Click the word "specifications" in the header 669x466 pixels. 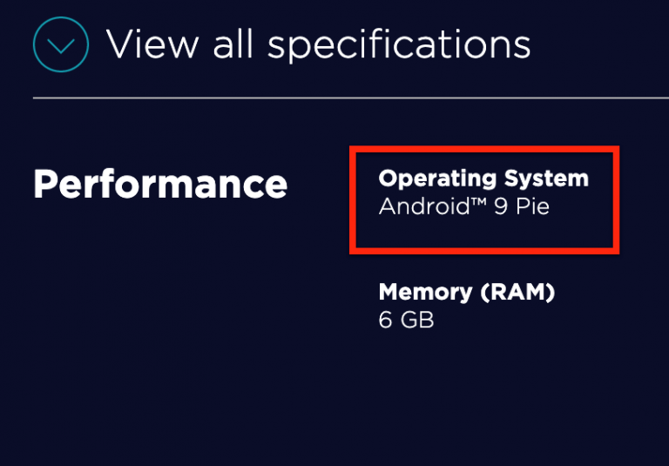tap(398, 45)
